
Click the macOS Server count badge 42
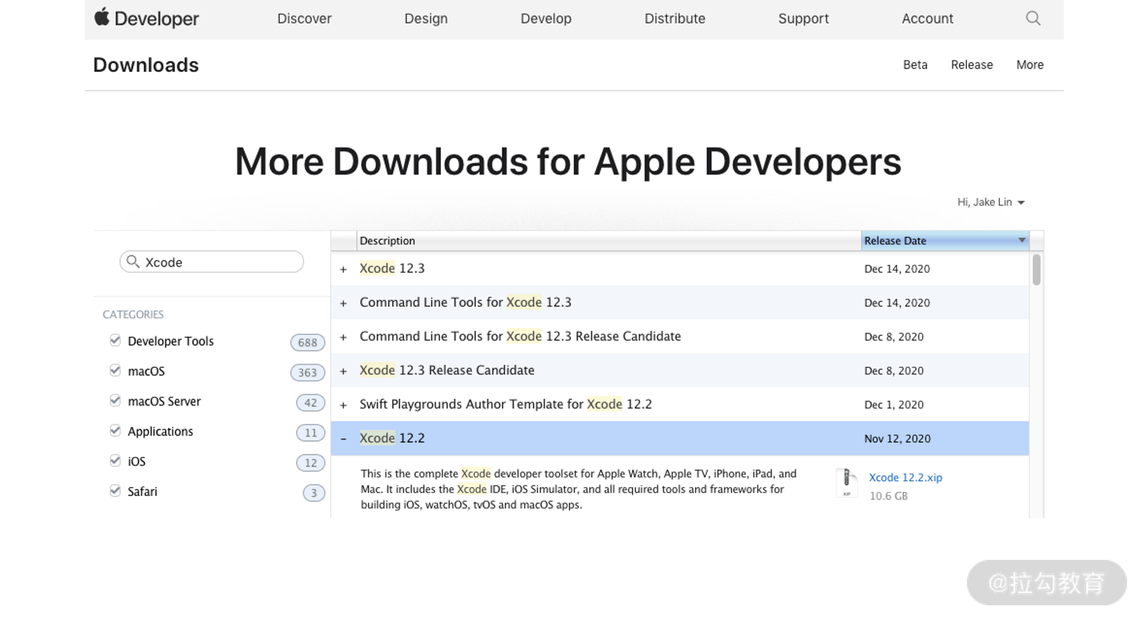point(310,403)
